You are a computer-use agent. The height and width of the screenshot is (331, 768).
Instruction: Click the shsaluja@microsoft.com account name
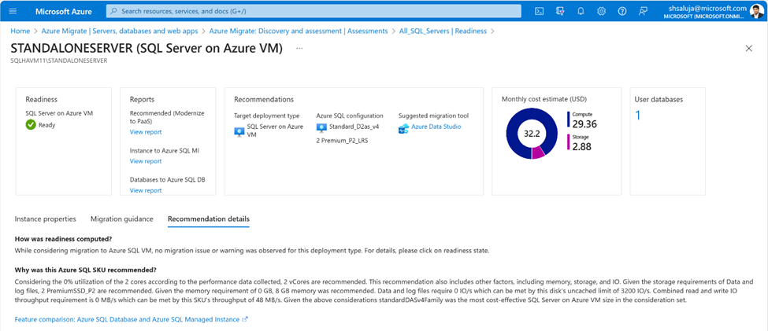(x=708, y=8)
